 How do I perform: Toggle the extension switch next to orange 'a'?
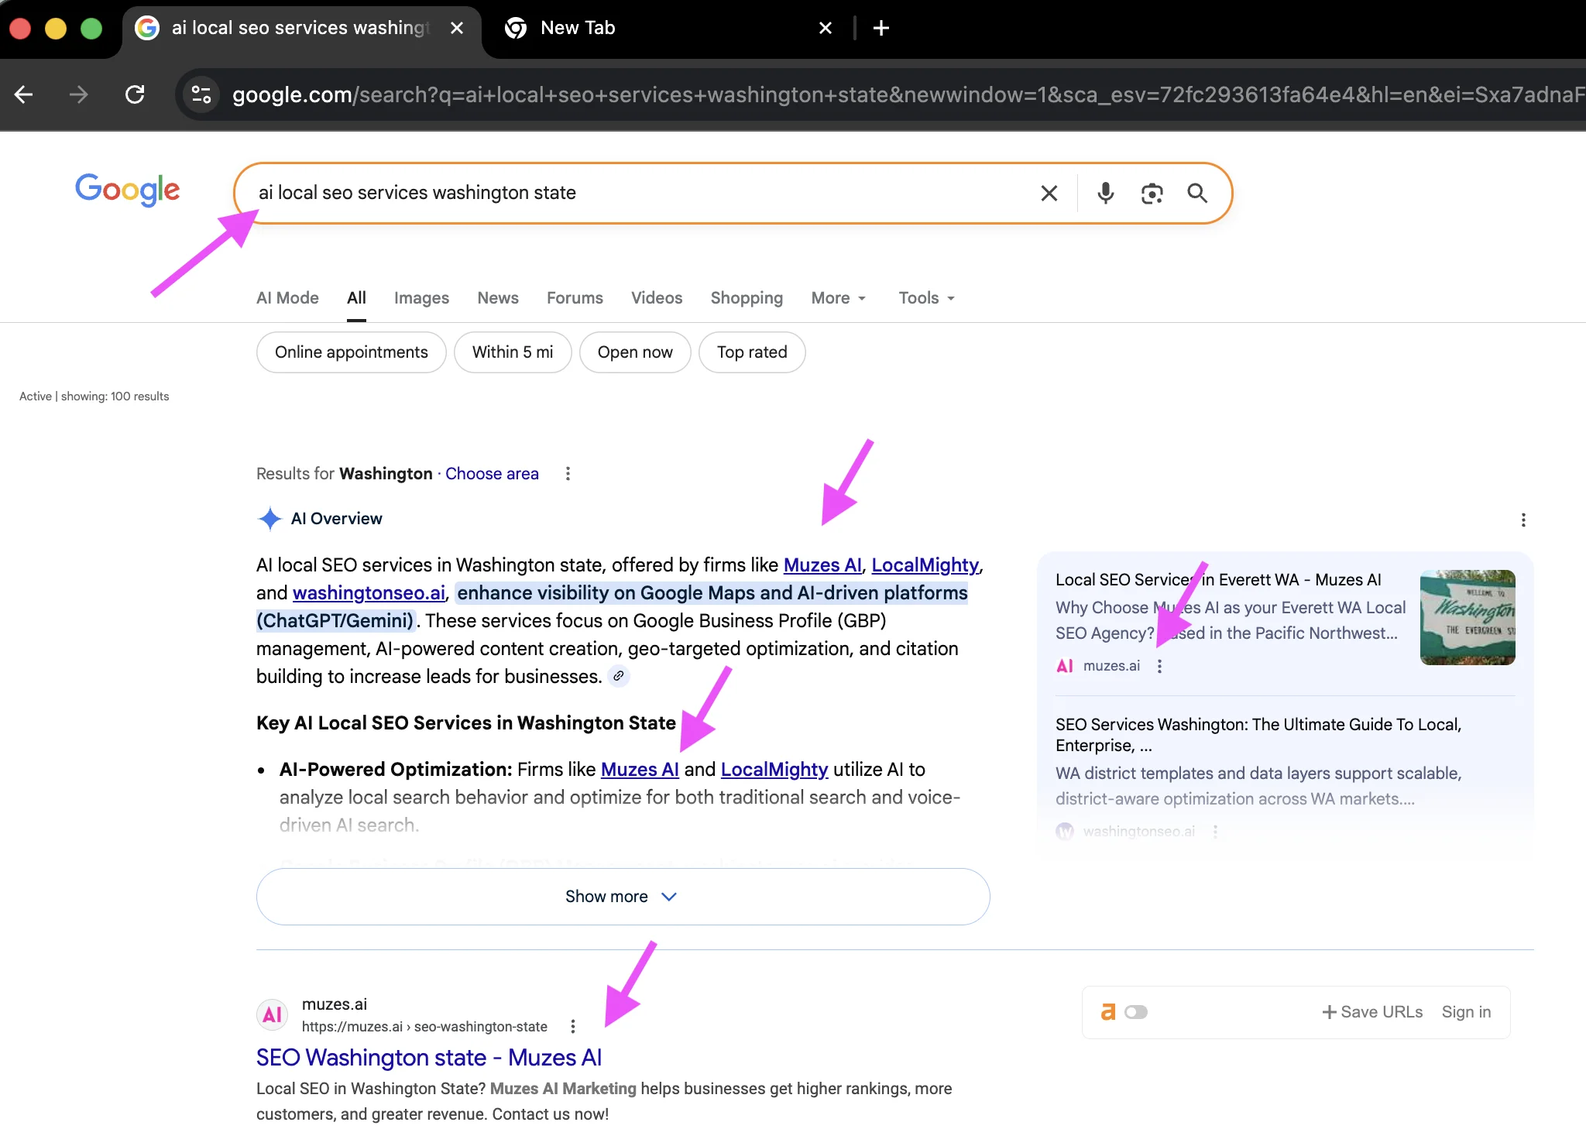coord(1135,1012)
